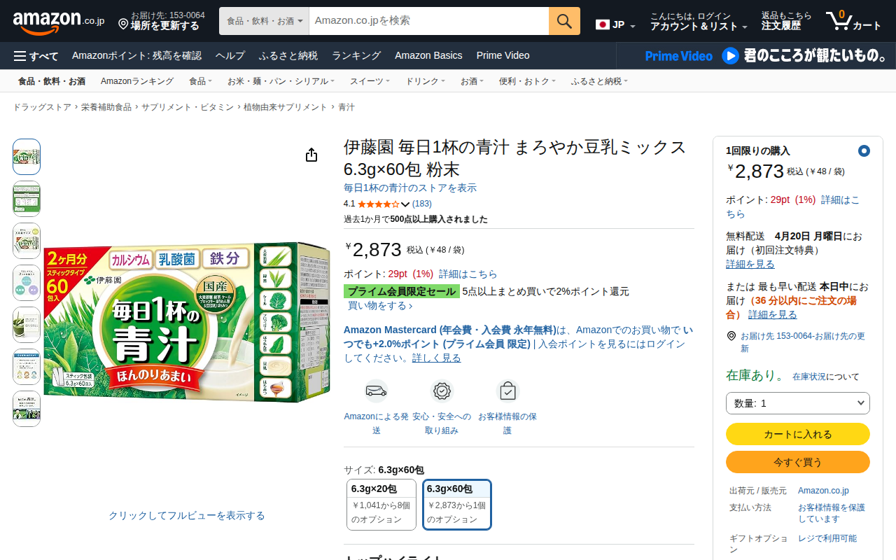Click the 安心・安全 badge icon
896x560 pixels.
click(x=442, y=391)
